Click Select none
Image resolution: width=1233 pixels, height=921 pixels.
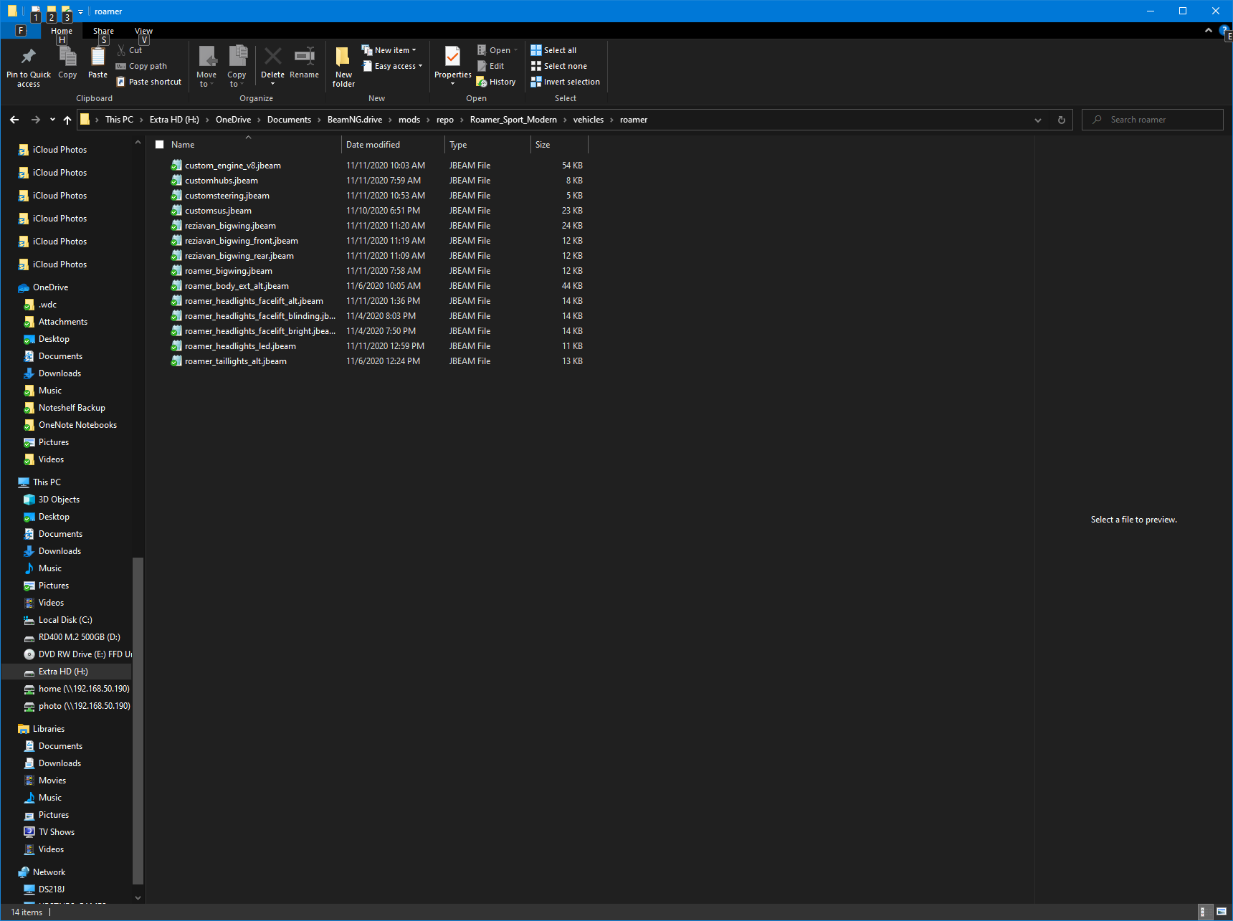pos(558,66)
